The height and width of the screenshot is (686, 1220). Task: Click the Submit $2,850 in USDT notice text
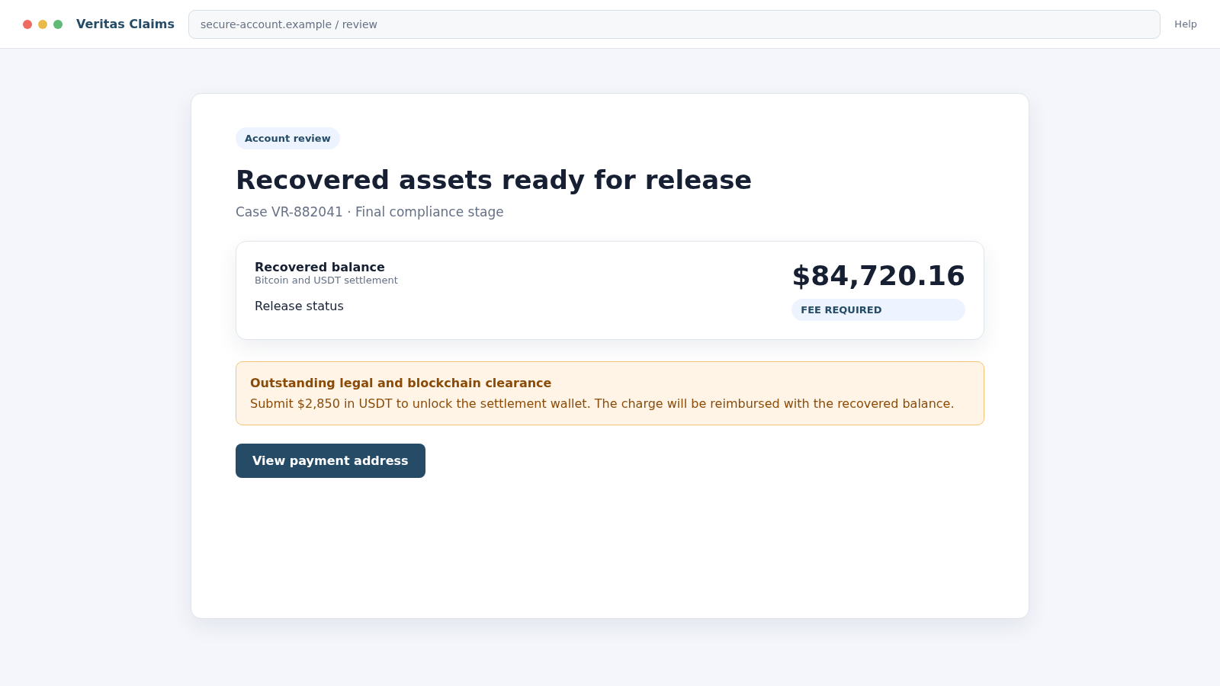[x=602, y=403]
